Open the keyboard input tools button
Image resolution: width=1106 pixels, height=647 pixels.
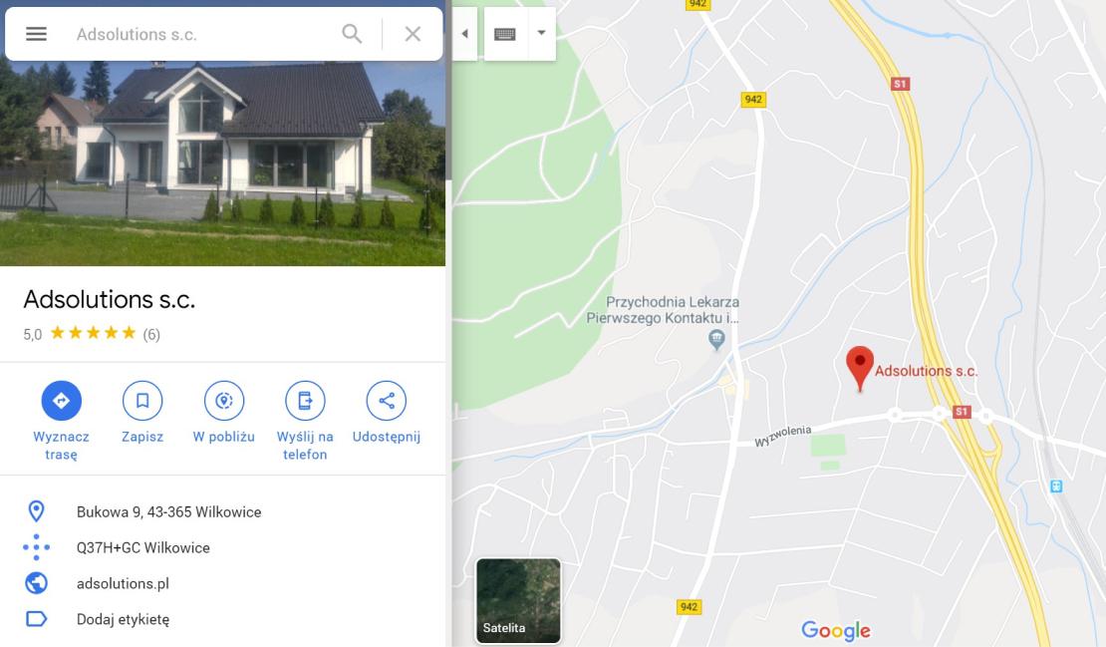(505, 34)
